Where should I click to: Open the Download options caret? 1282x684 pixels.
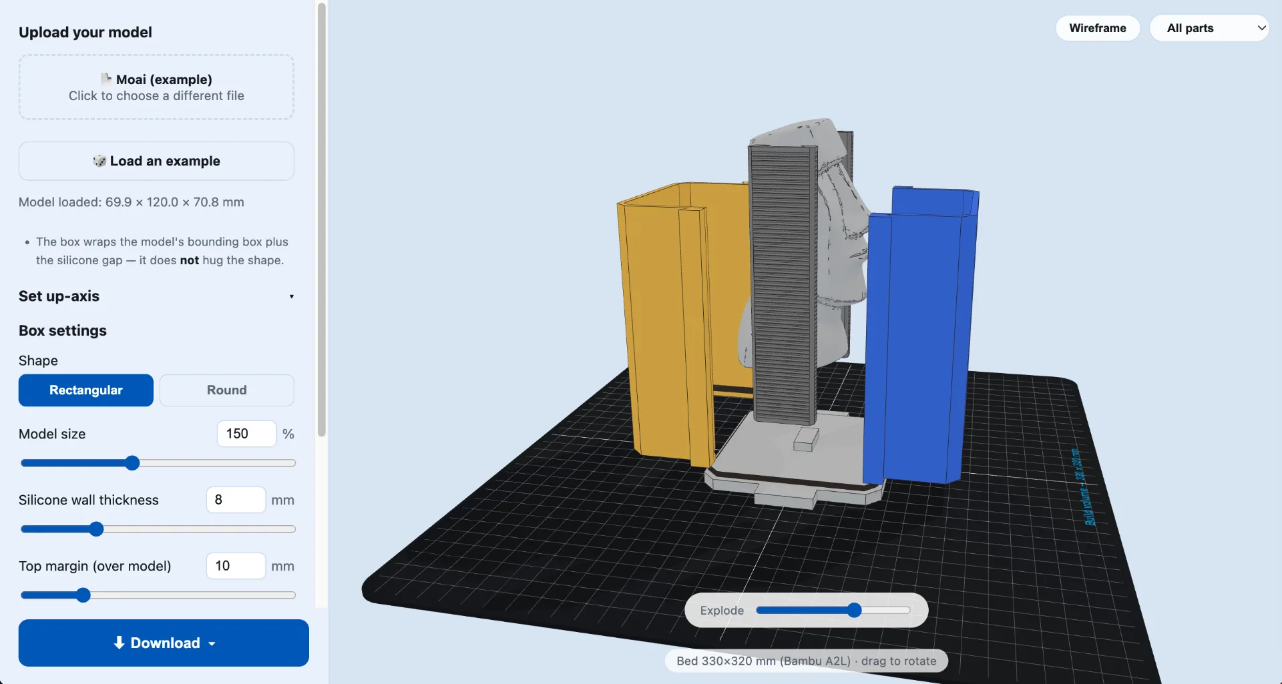[212, 643]
